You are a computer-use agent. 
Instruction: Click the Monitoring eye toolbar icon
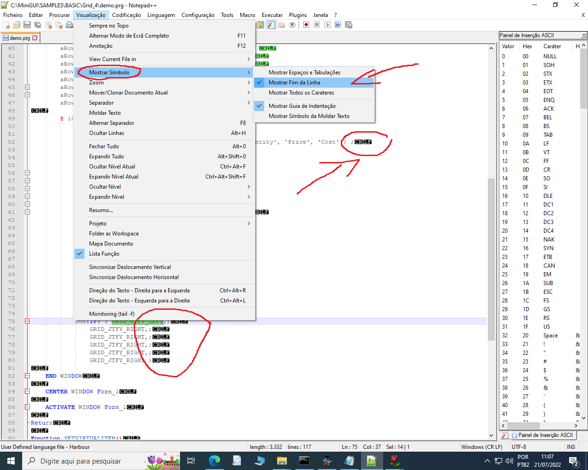pyautogui.click(x=292, y=25)
